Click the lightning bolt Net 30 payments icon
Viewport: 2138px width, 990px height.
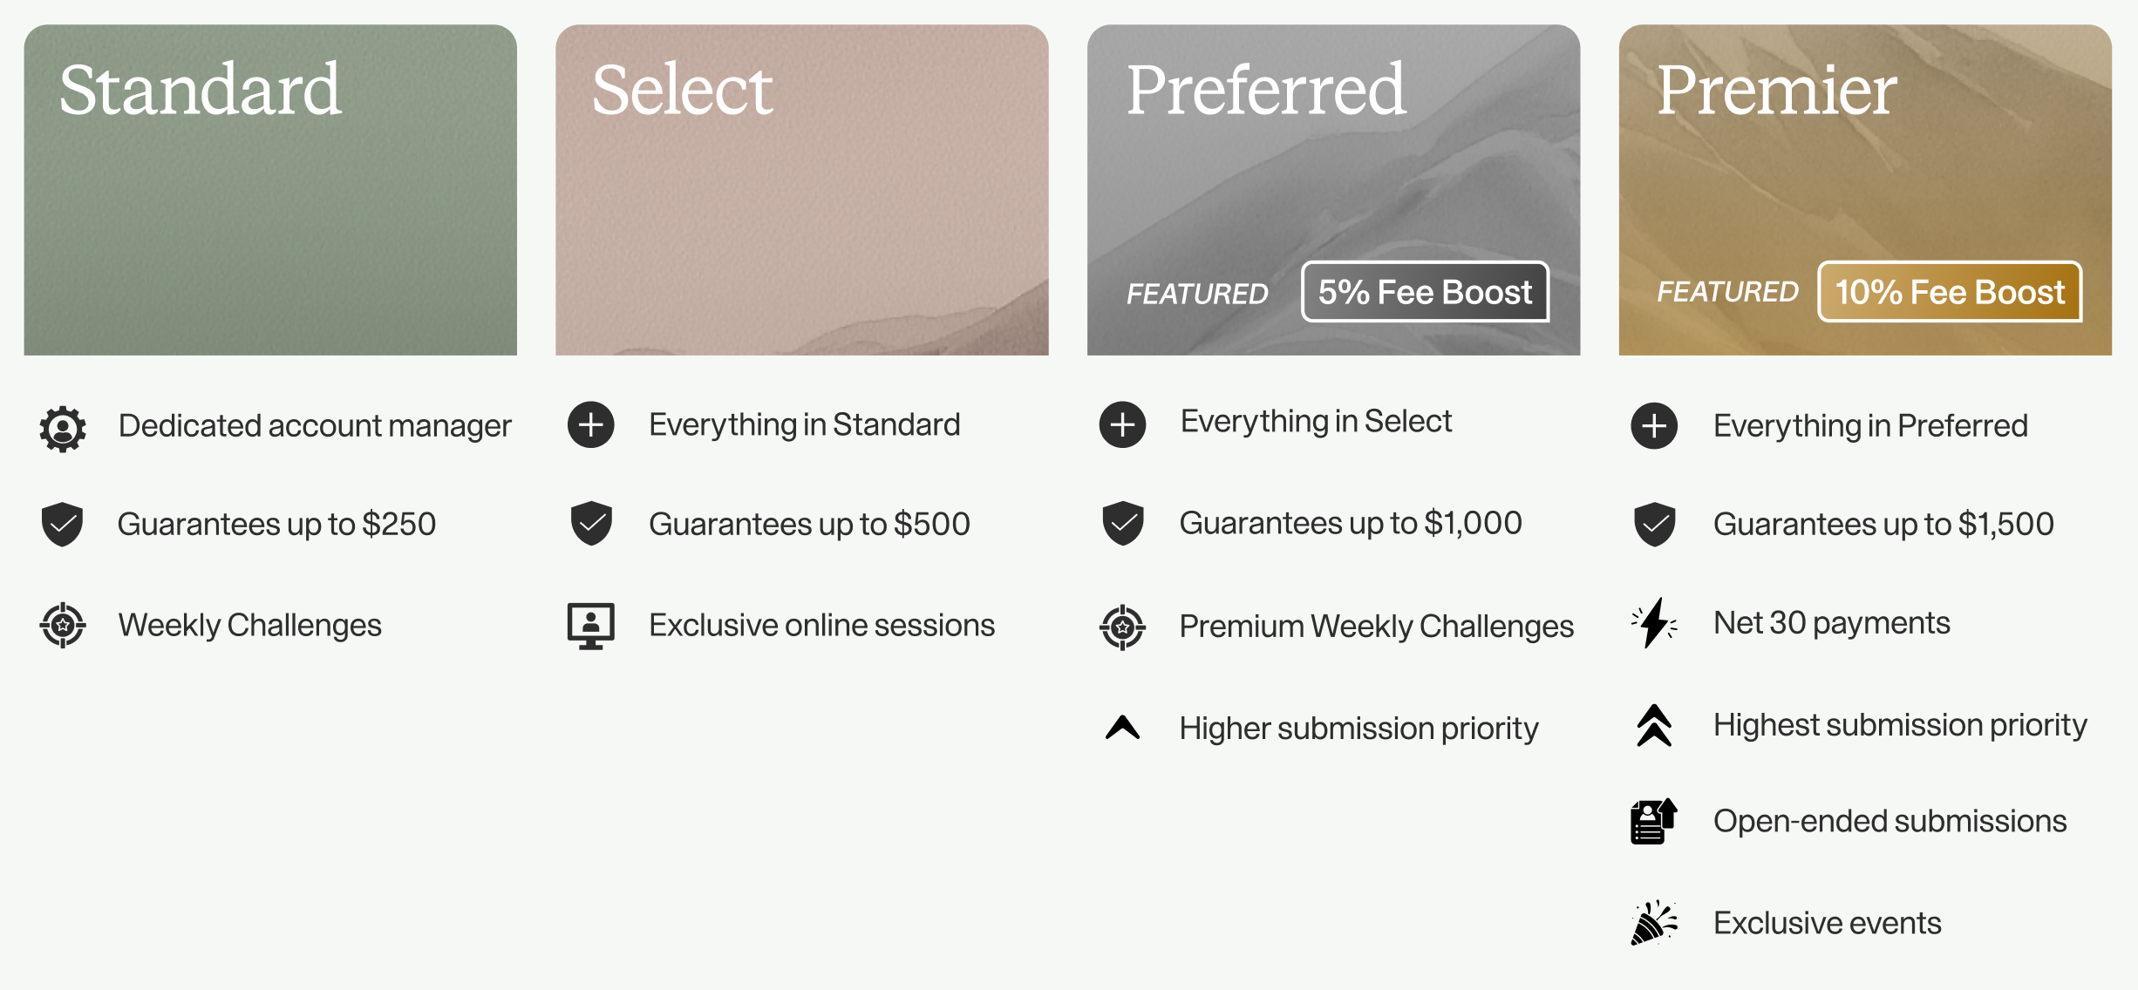pos(1654,623)
